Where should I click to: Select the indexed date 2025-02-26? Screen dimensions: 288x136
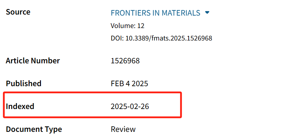click(x=130, y=107)
